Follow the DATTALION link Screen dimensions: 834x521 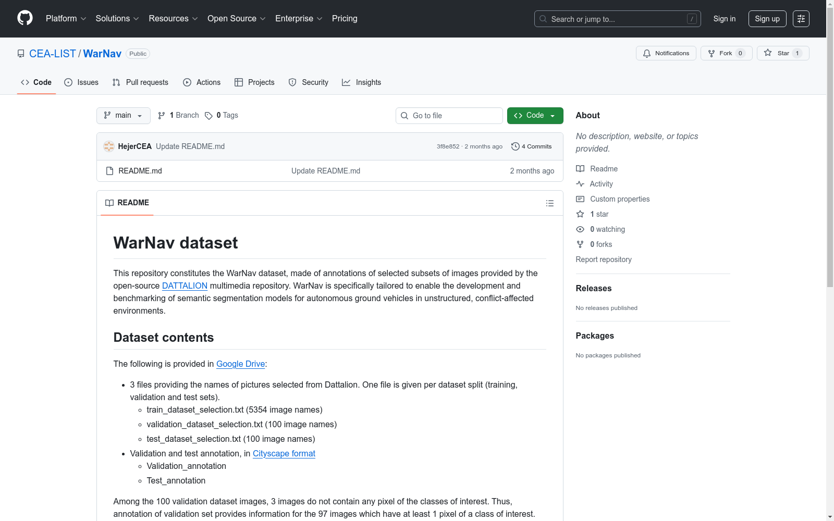pos(185,286)
